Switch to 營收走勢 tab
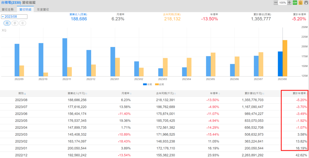The width and height of the screenshot is (309, 158). (8, 9)
